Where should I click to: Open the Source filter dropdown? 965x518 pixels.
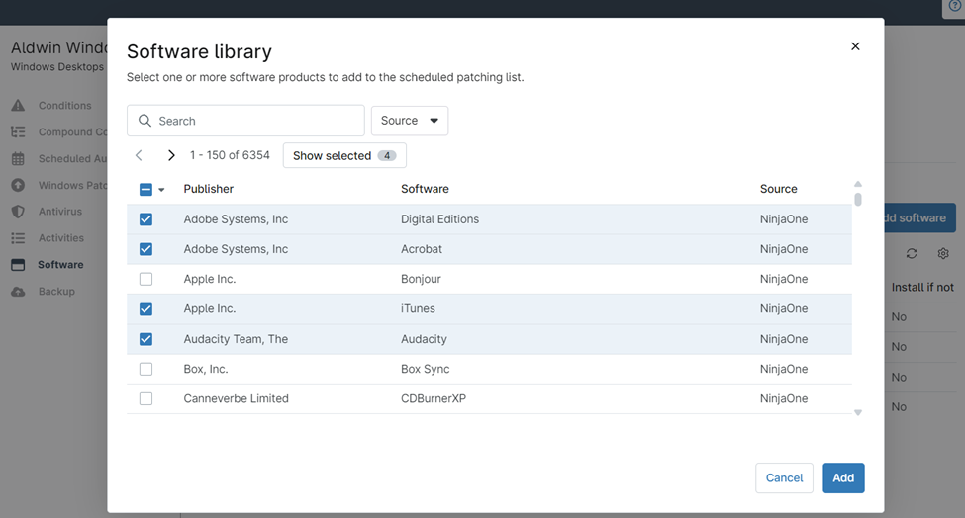tap(409, 121)
